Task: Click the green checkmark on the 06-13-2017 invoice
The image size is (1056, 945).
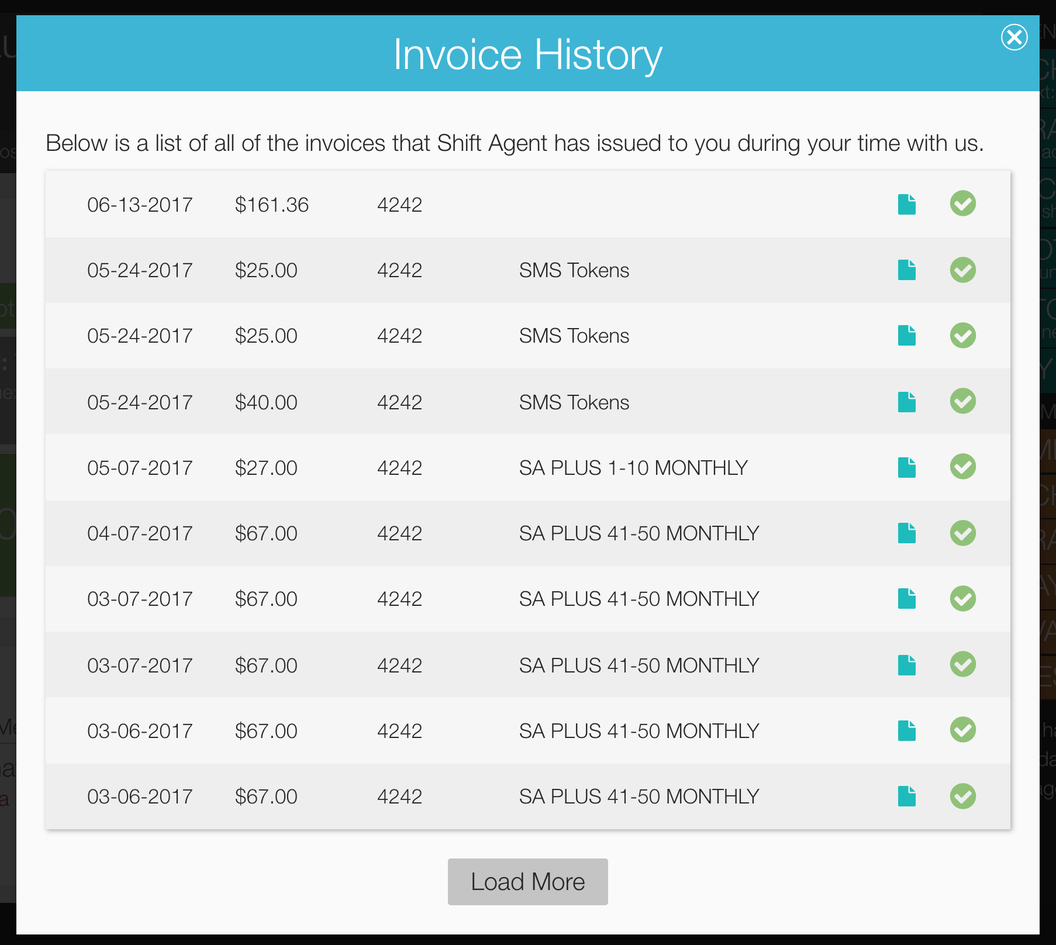Action: pos(962,204)
